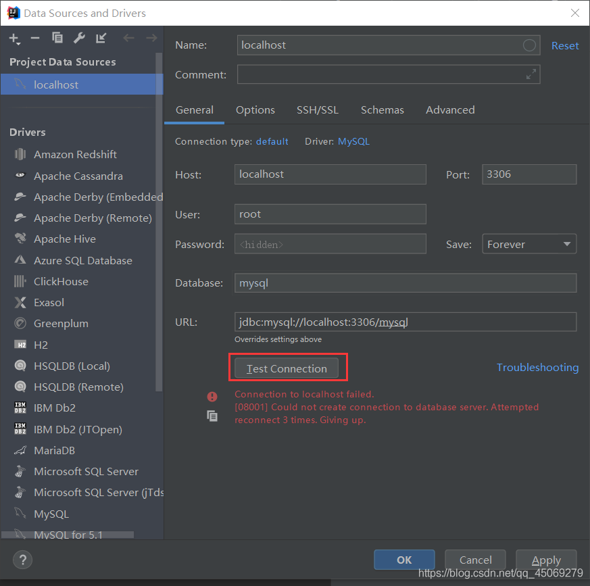Open the Advanced tab
The width and height of the screenshot is (590, 586).
450,109
